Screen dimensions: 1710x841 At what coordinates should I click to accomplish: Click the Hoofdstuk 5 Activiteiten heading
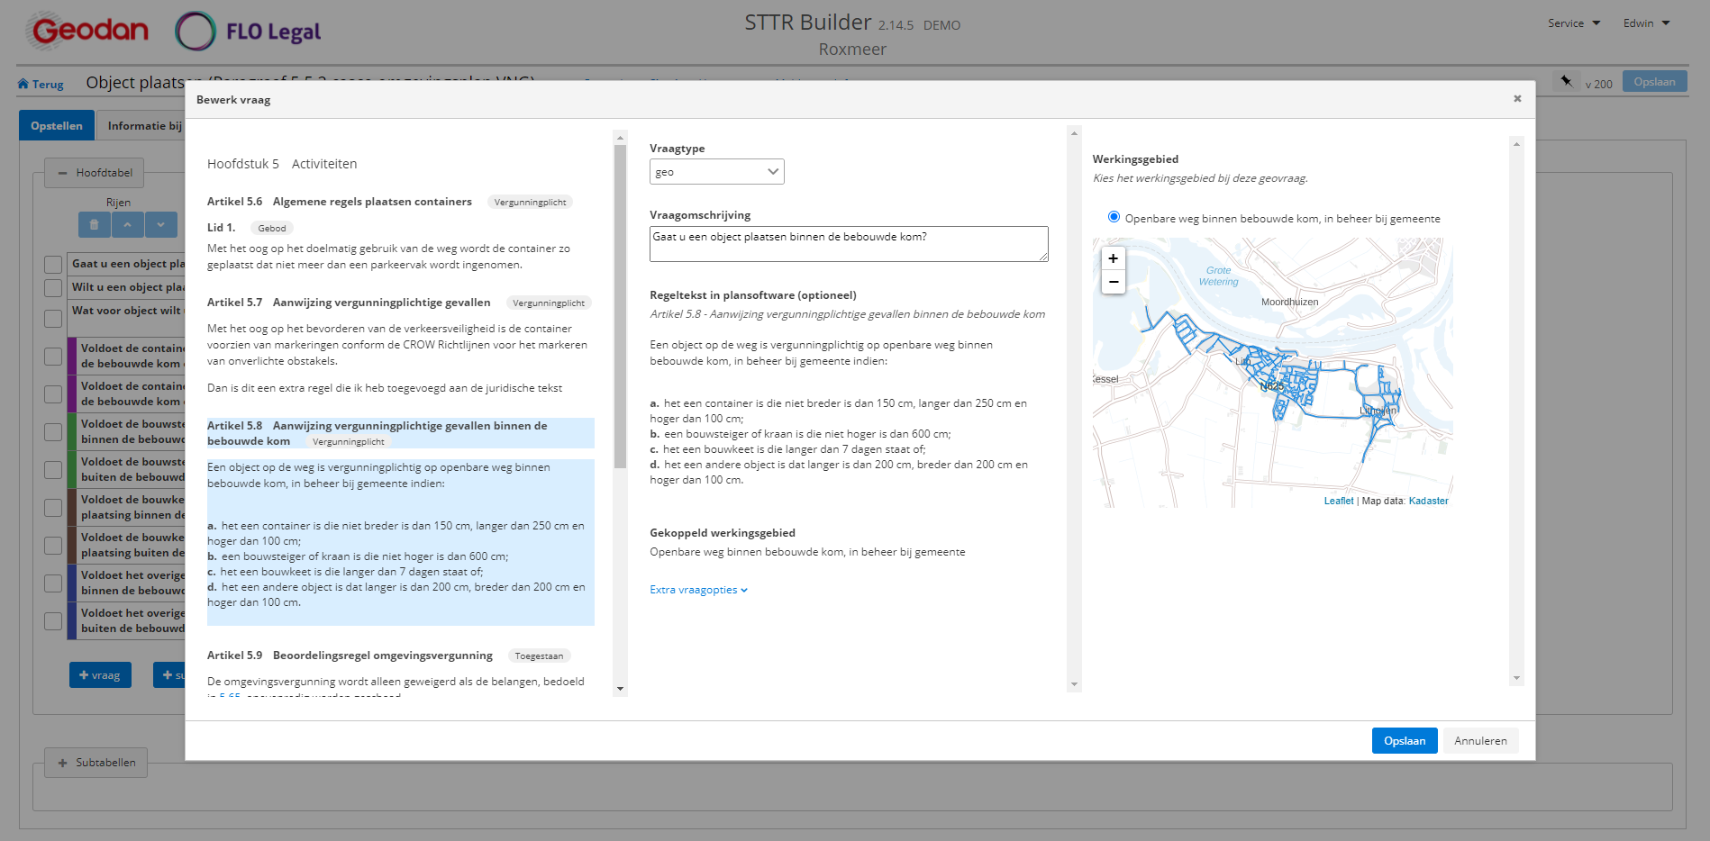pyautogui.click(x=282, y=164)
